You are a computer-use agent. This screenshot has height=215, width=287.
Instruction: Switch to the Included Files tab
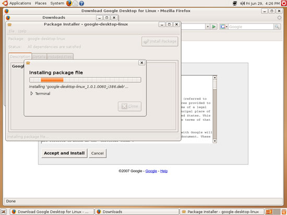tap(60, 57)
